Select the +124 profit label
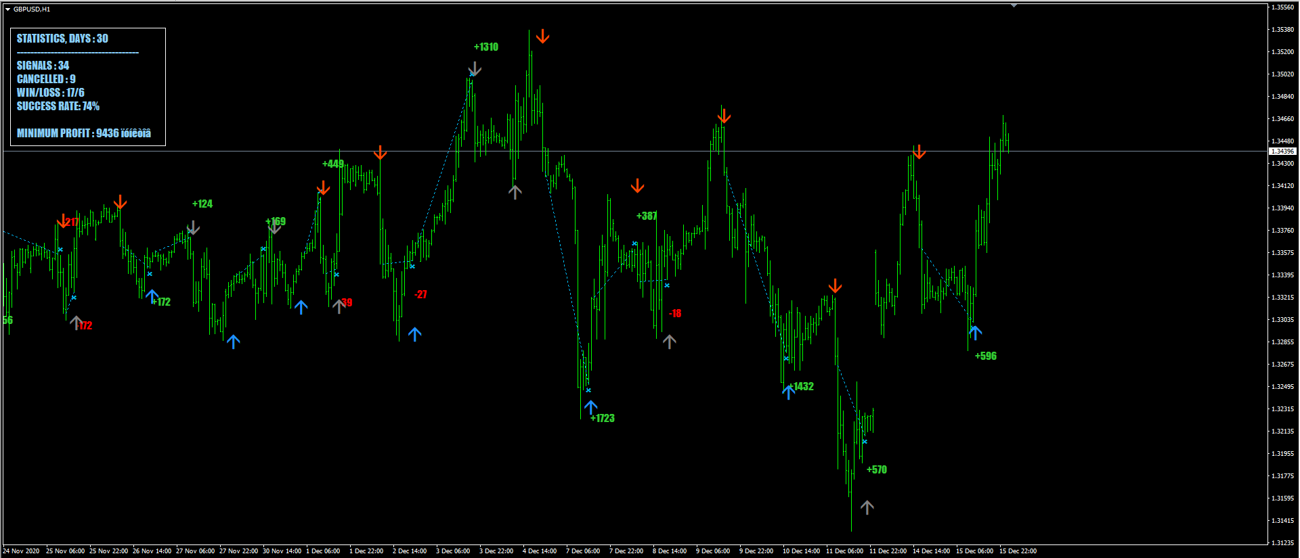 click(x=202, y=204)
